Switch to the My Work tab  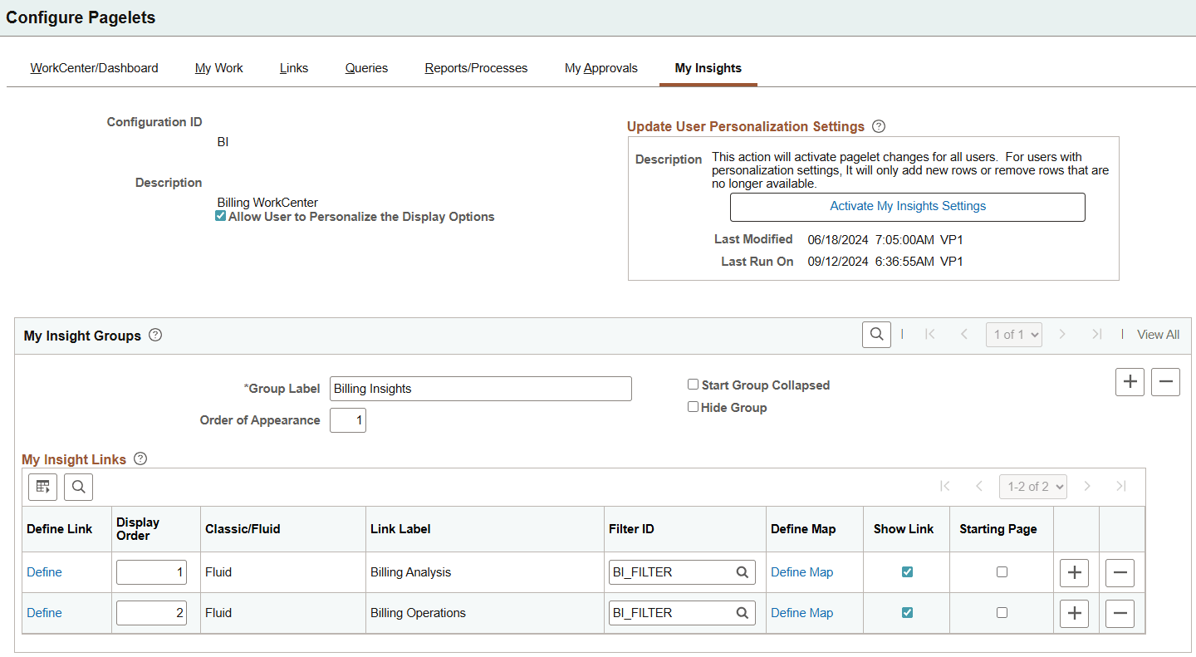[x=218, y=68]
